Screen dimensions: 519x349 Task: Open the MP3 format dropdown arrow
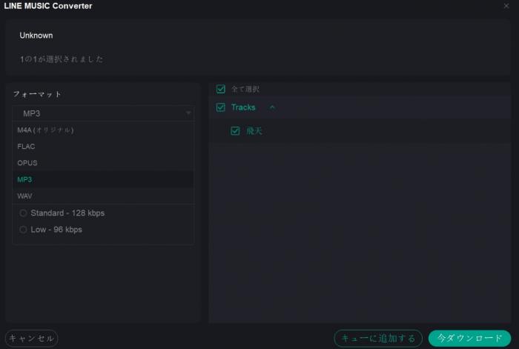(x=188, y=113)
